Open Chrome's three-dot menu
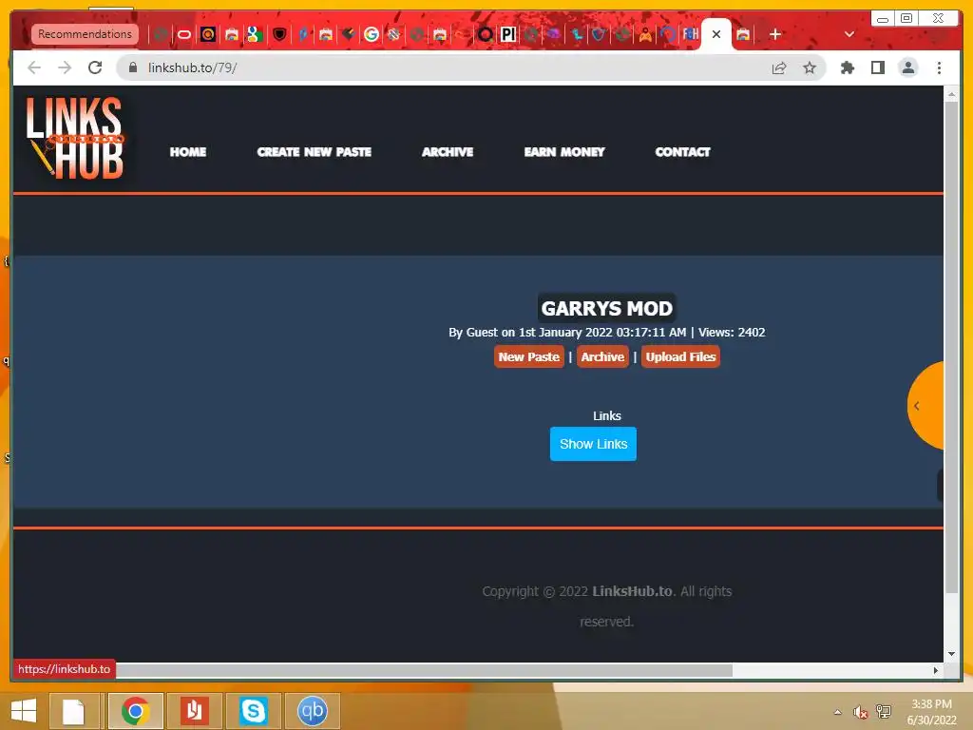This screenshot has height=730, width=973. [x=939, y=67]
